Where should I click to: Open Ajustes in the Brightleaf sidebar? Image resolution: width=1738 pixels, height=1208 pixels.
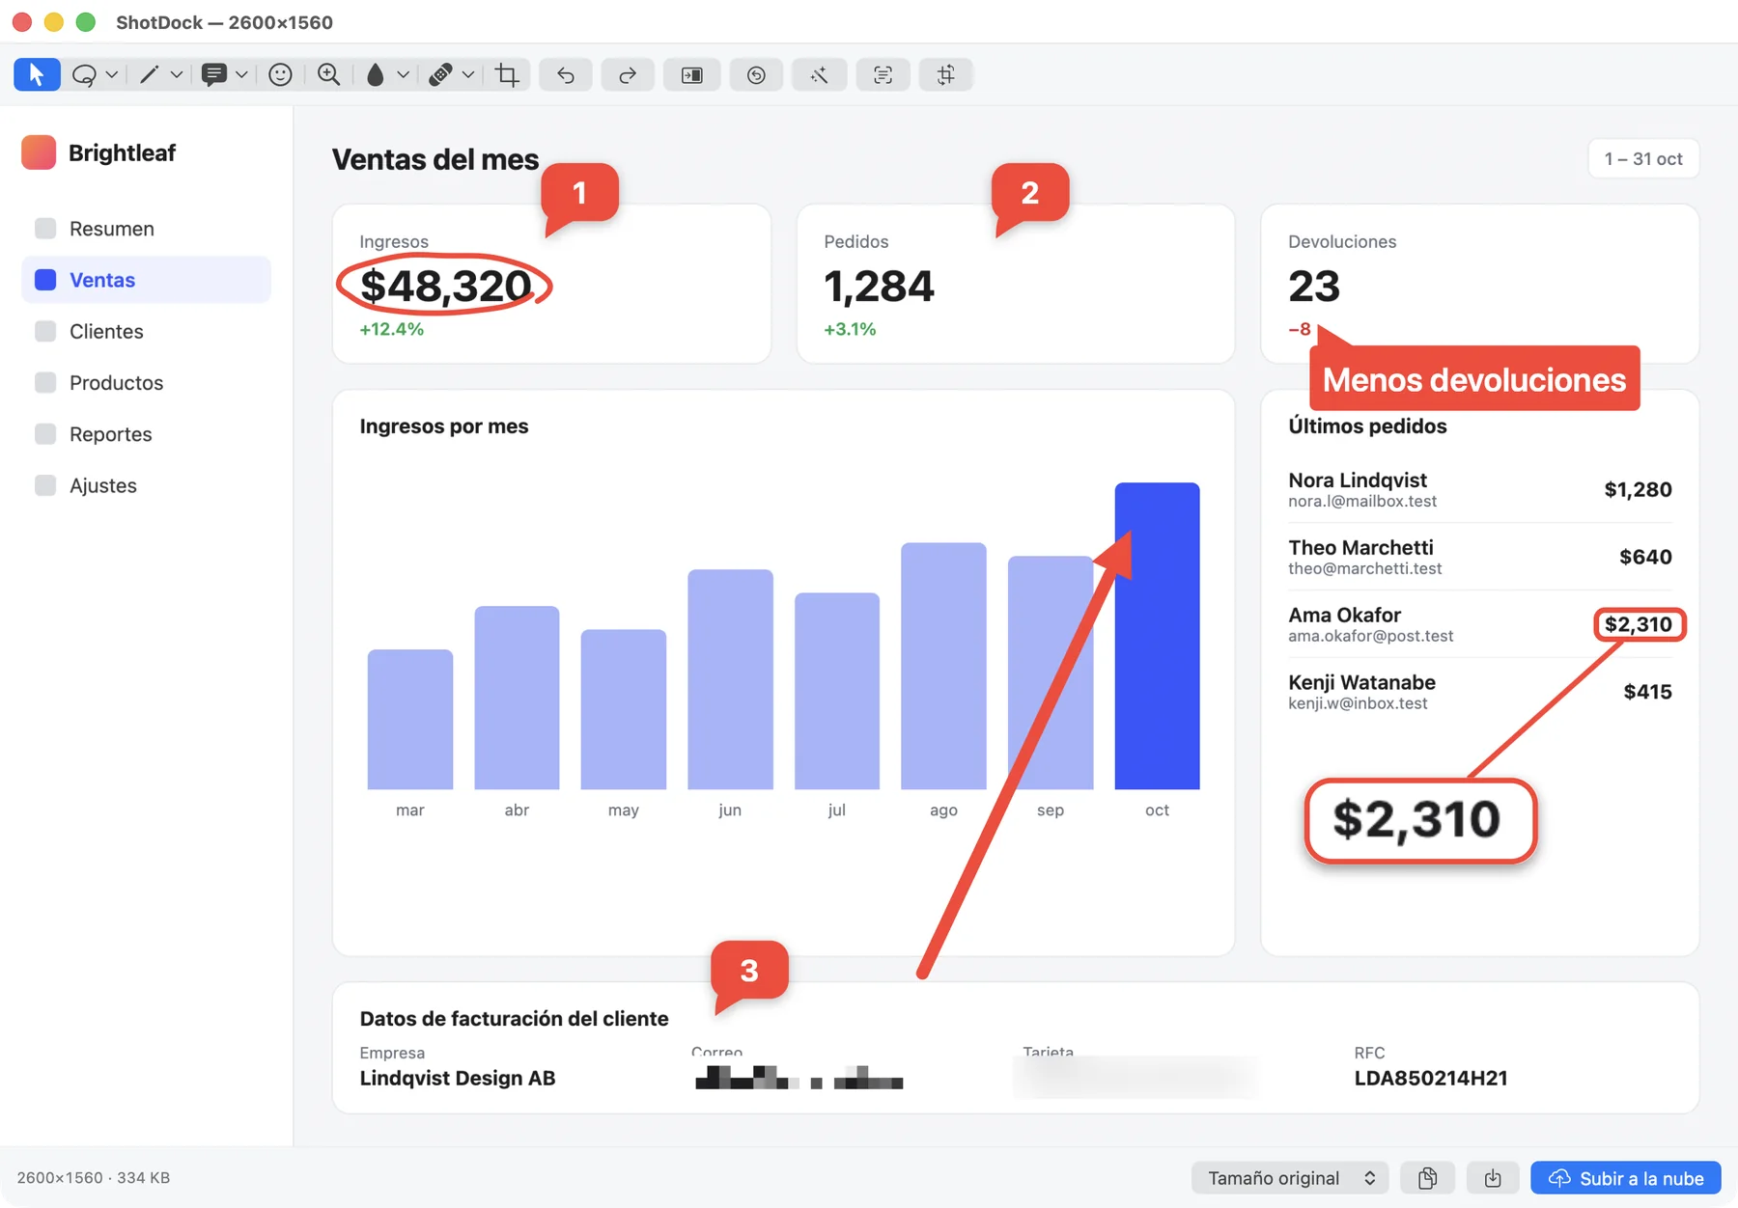146,485
